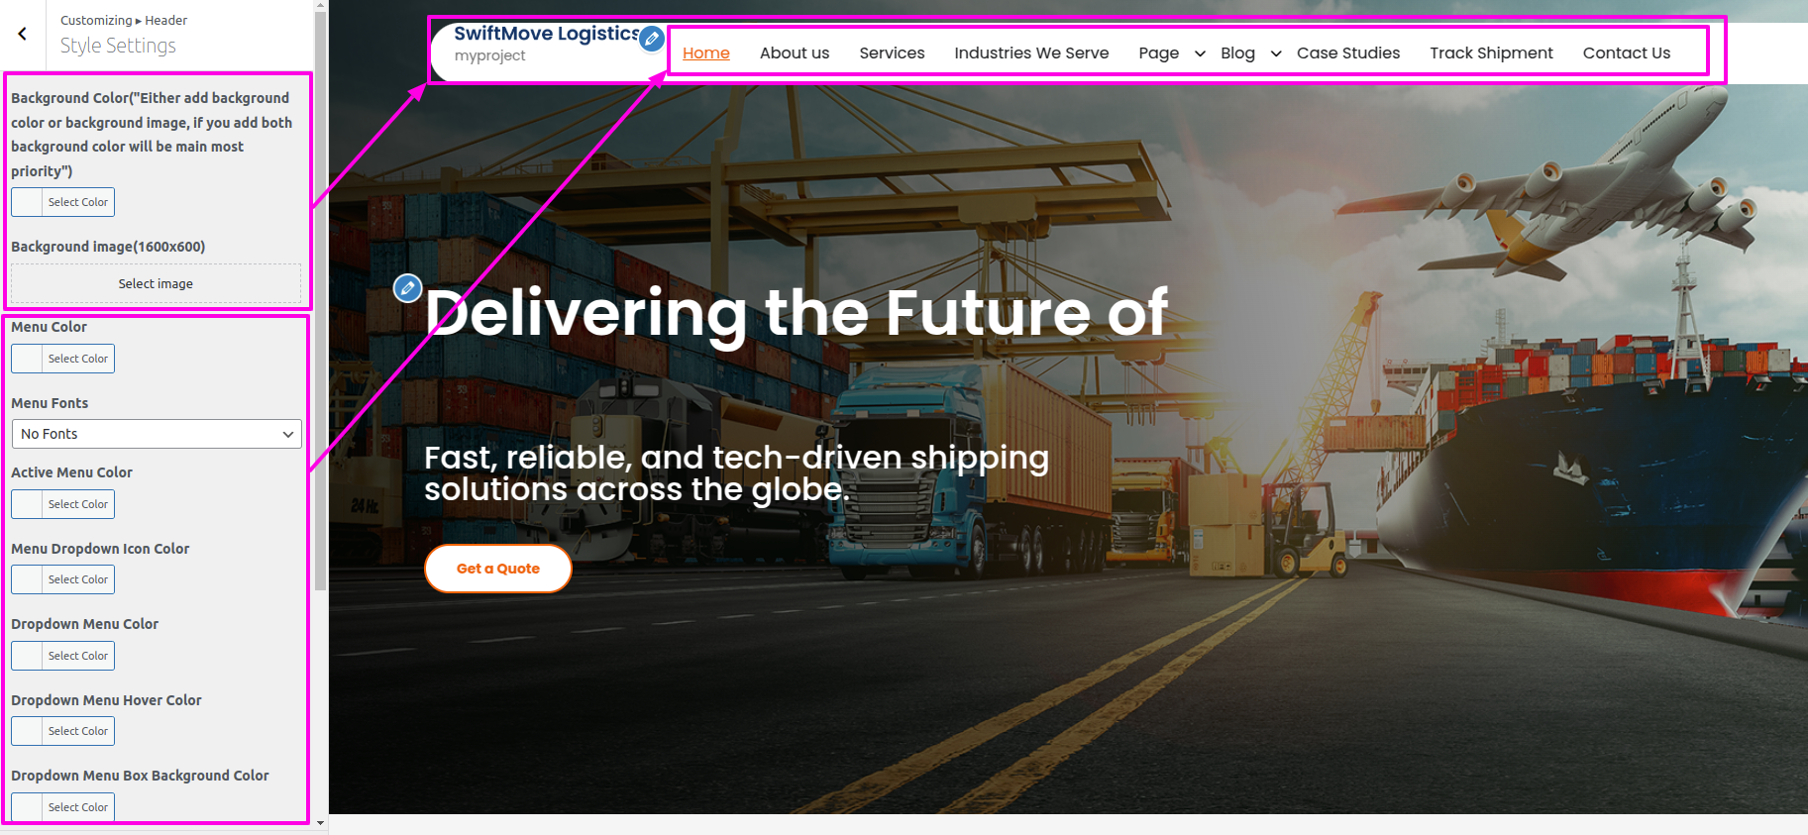Click Select image for Background image
Viewport: 1808px width, 835px height.
coord(156,283)
